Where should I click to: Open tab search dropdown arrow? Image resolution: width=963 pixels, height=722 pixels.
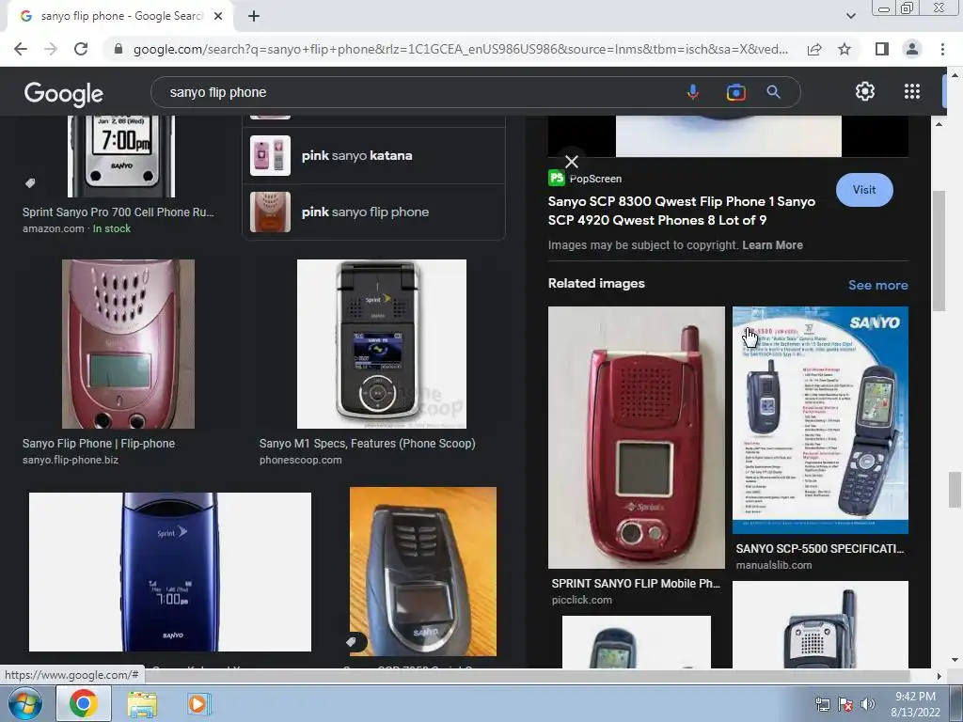click(850, 16)
